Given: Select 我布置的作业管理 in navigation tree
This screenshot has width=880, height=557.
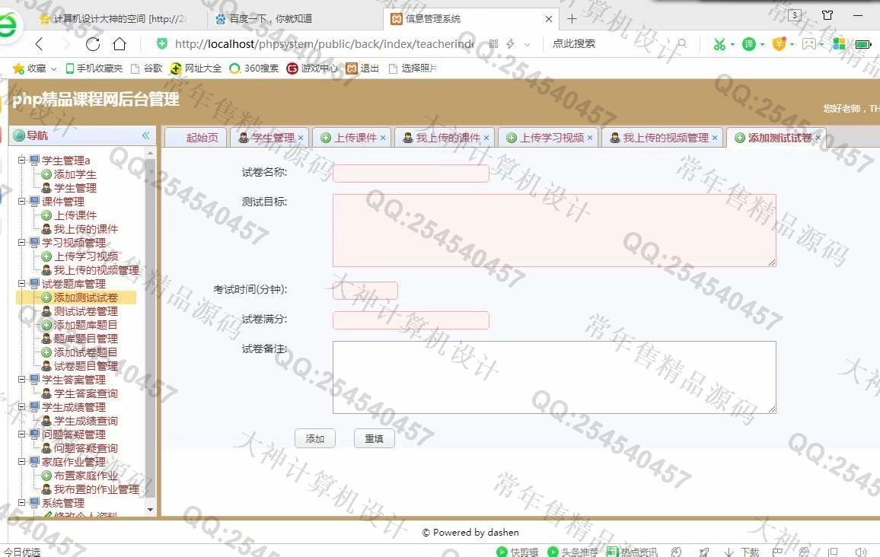Looking at the screenshot, I should [97, 489].
